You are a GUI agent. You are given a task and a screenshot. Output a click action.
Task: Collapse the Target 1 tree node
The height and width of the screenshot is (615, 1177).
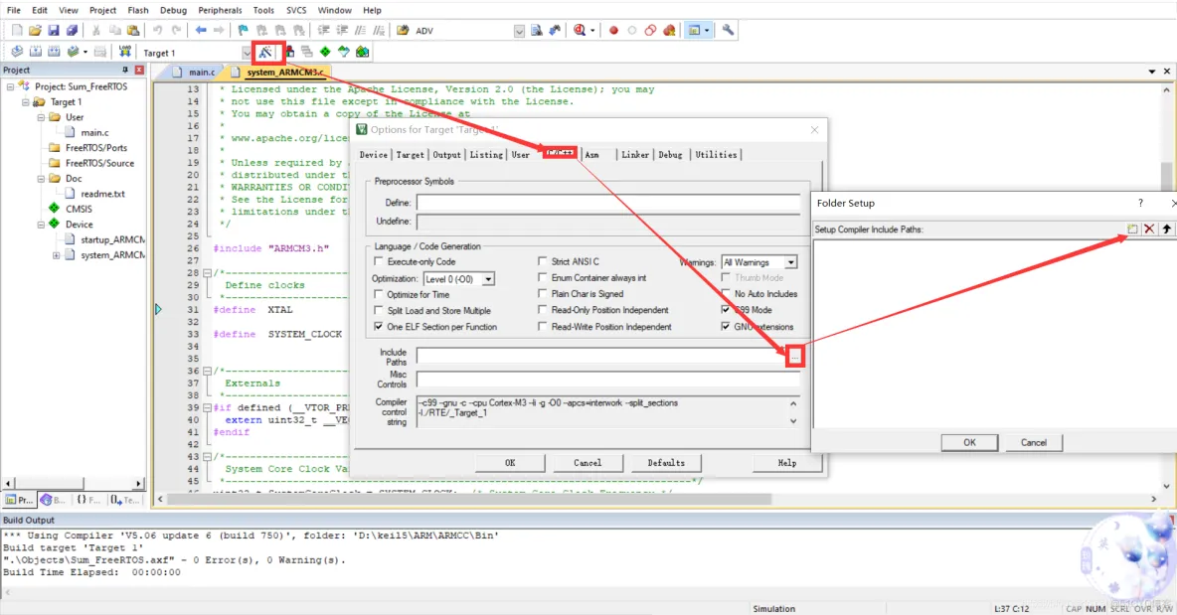tap(26, 102)
